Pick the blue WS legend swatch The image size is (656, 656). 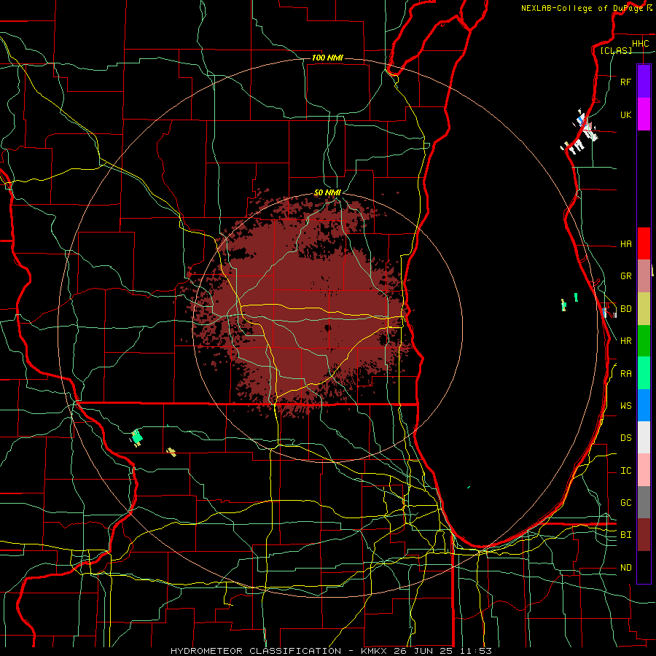click(644, 405)
